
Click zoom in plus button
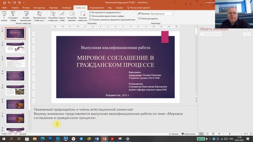pyautogui.click(x=242, y=134)
